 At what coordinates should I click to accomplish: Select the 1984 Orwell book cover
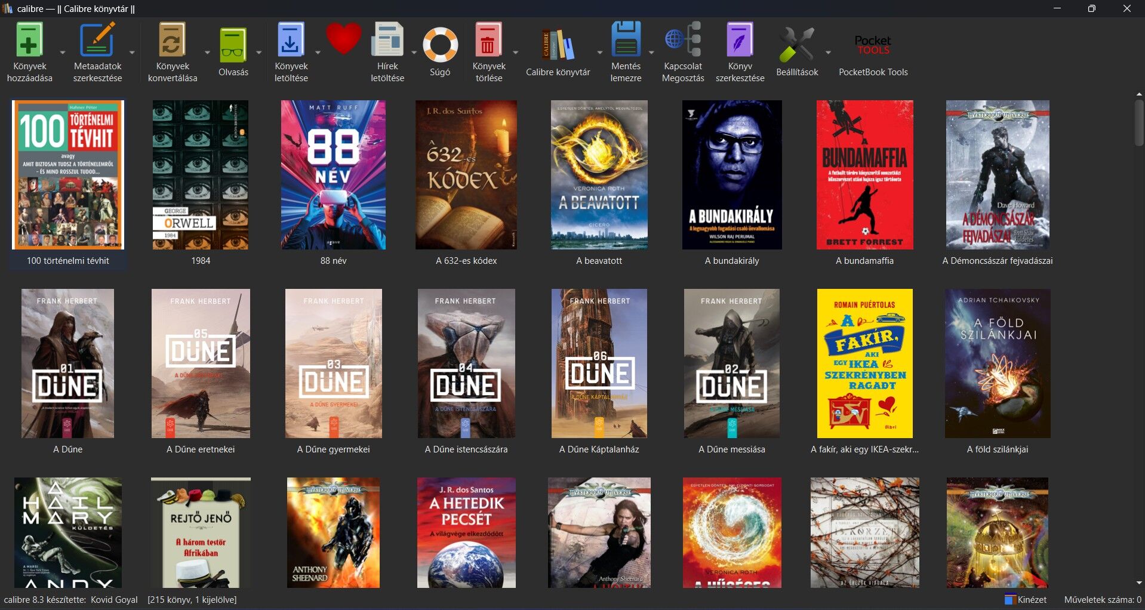point(201,175)
